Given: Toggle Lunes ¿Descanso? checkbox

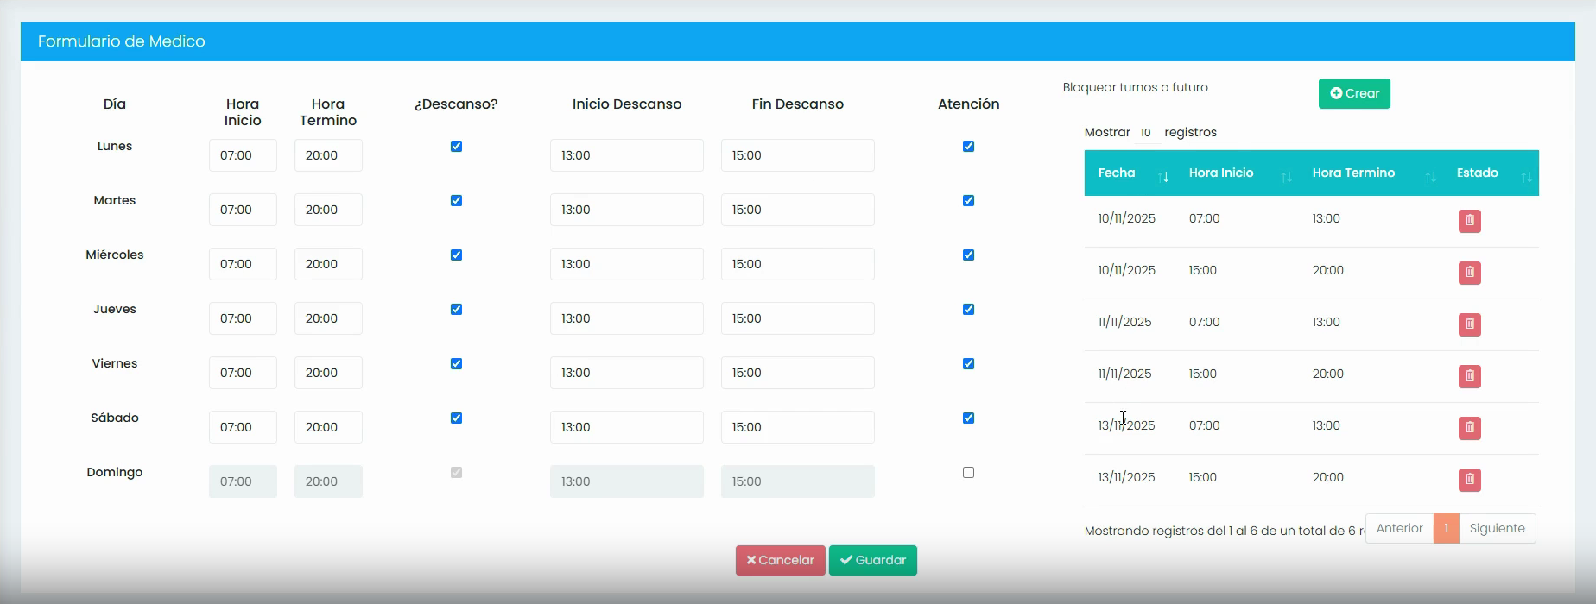Looking at the screenshot, I should [456, 146].
